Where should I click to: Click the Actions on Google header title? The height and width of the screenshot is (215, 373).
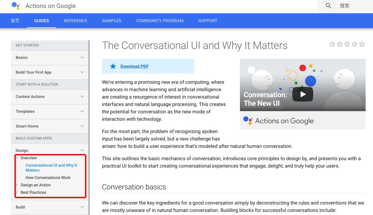point(51,6)
